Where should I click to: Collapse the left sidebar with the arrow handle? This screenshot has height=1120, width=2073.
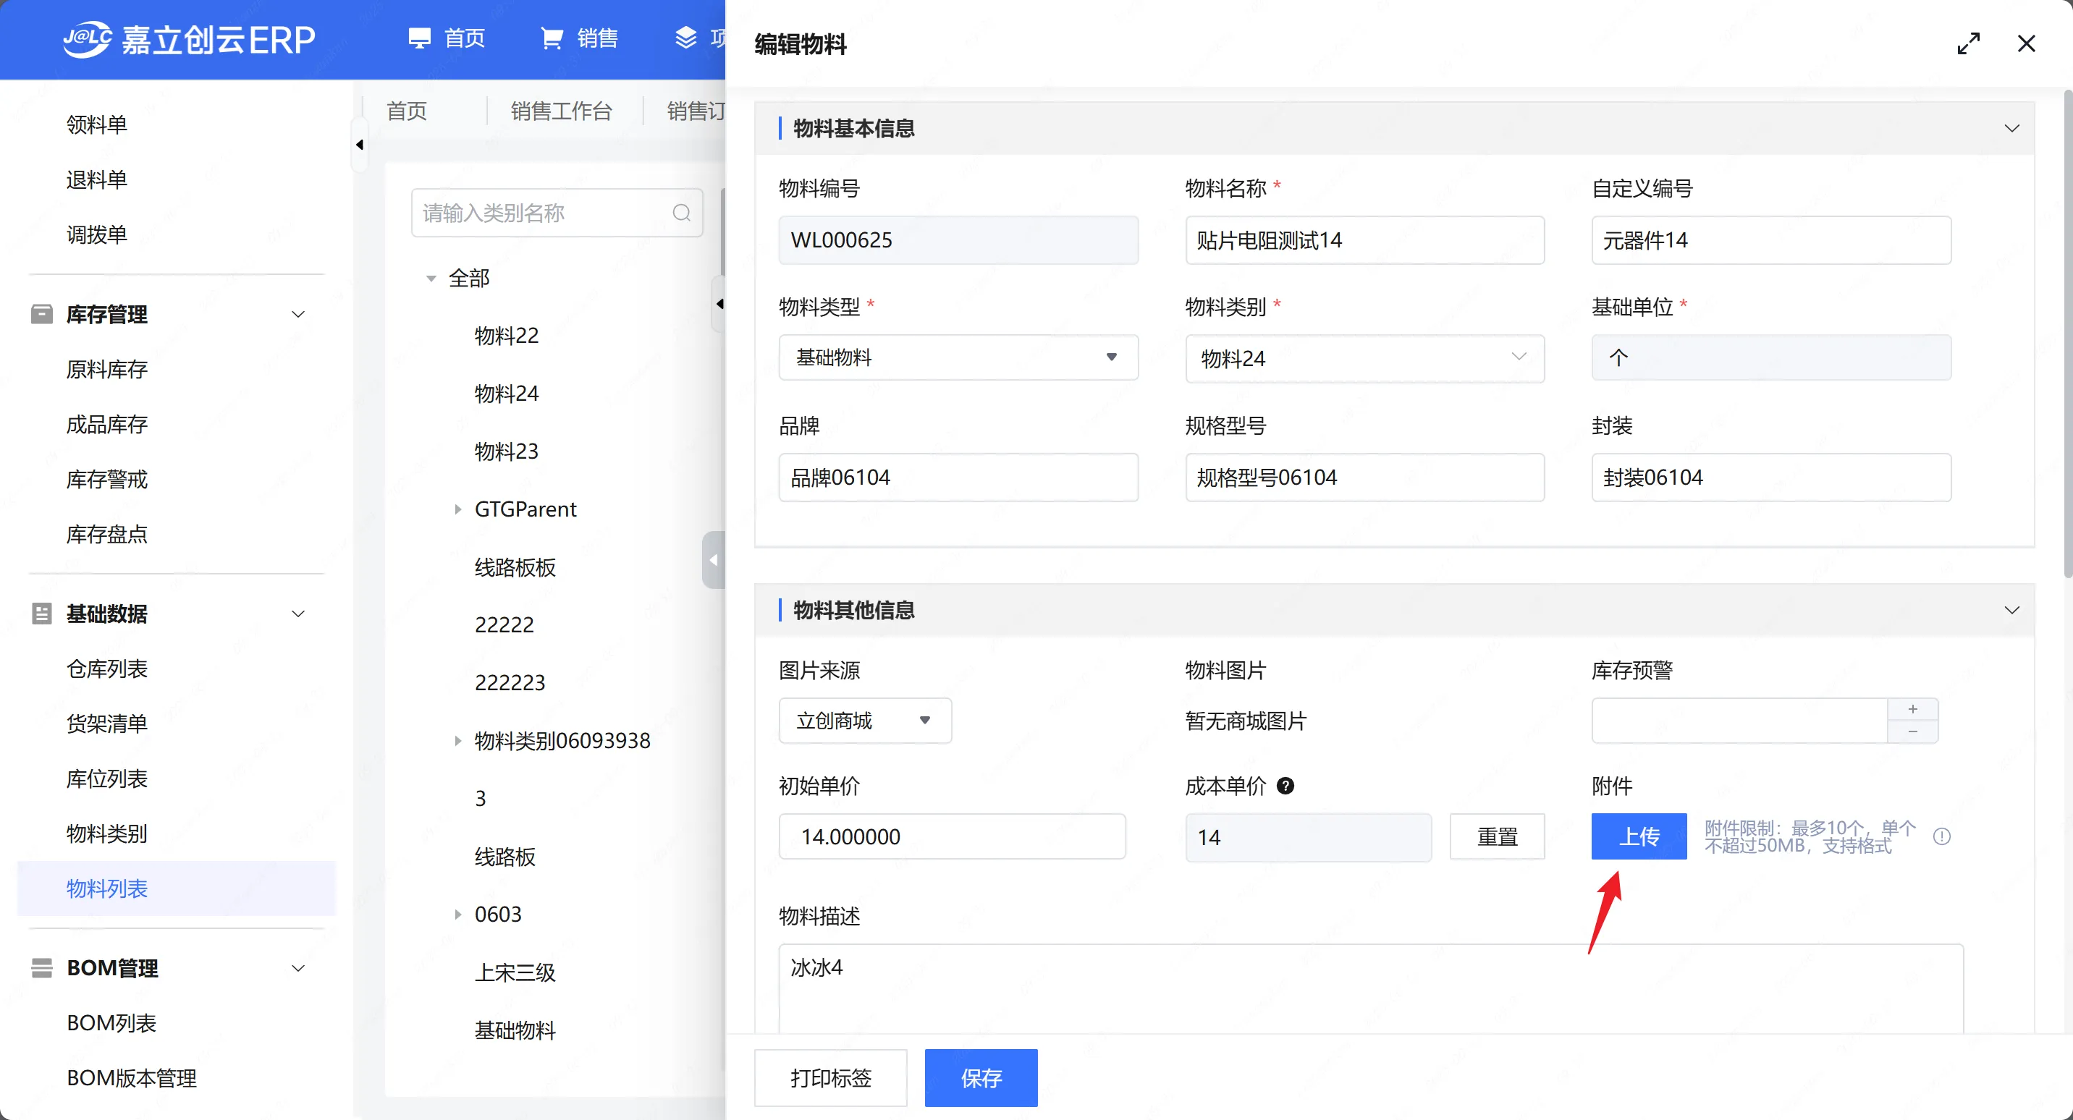(360, 145)
